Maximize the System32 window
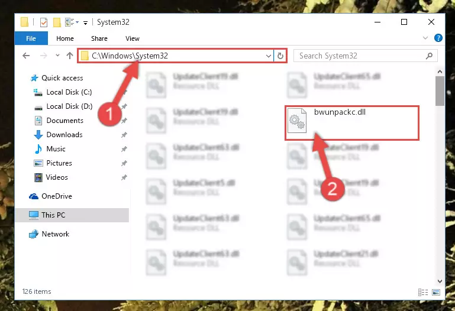 (x=404, y=22)
